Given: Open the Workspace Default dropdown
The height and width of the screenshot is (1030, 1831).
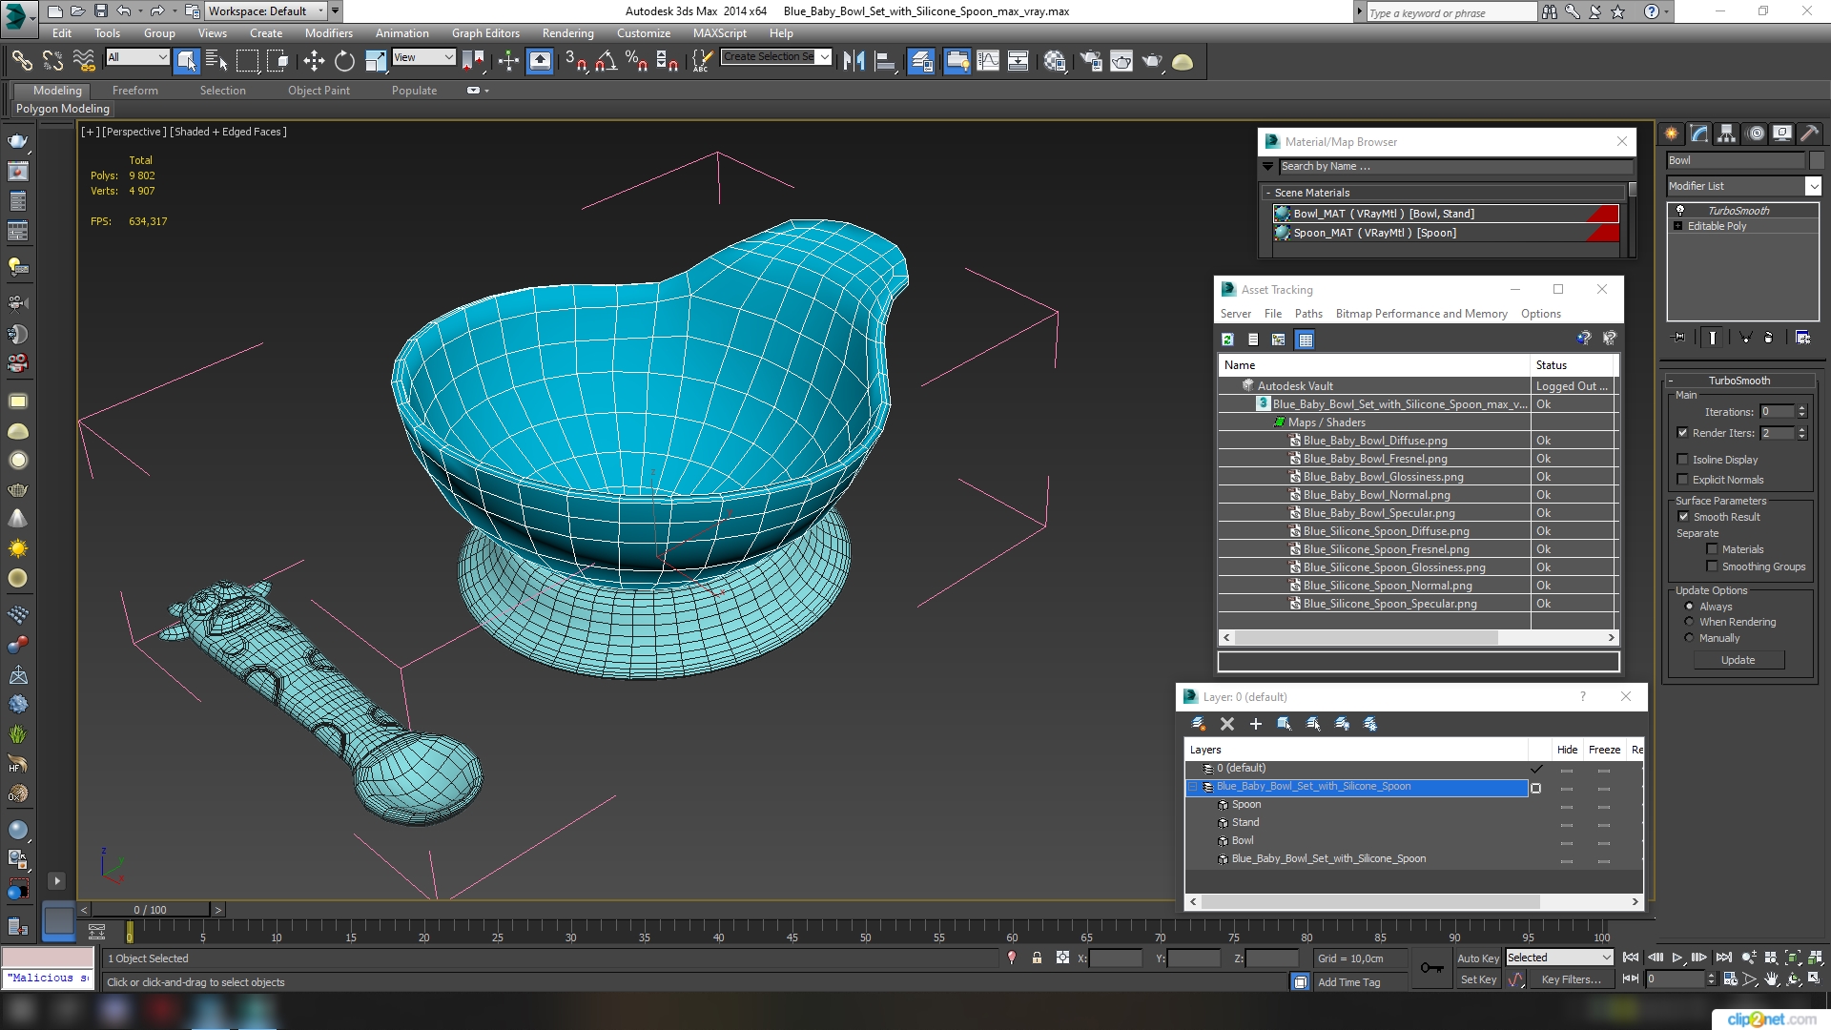Looking at the screenshot, I should point(265,11).
